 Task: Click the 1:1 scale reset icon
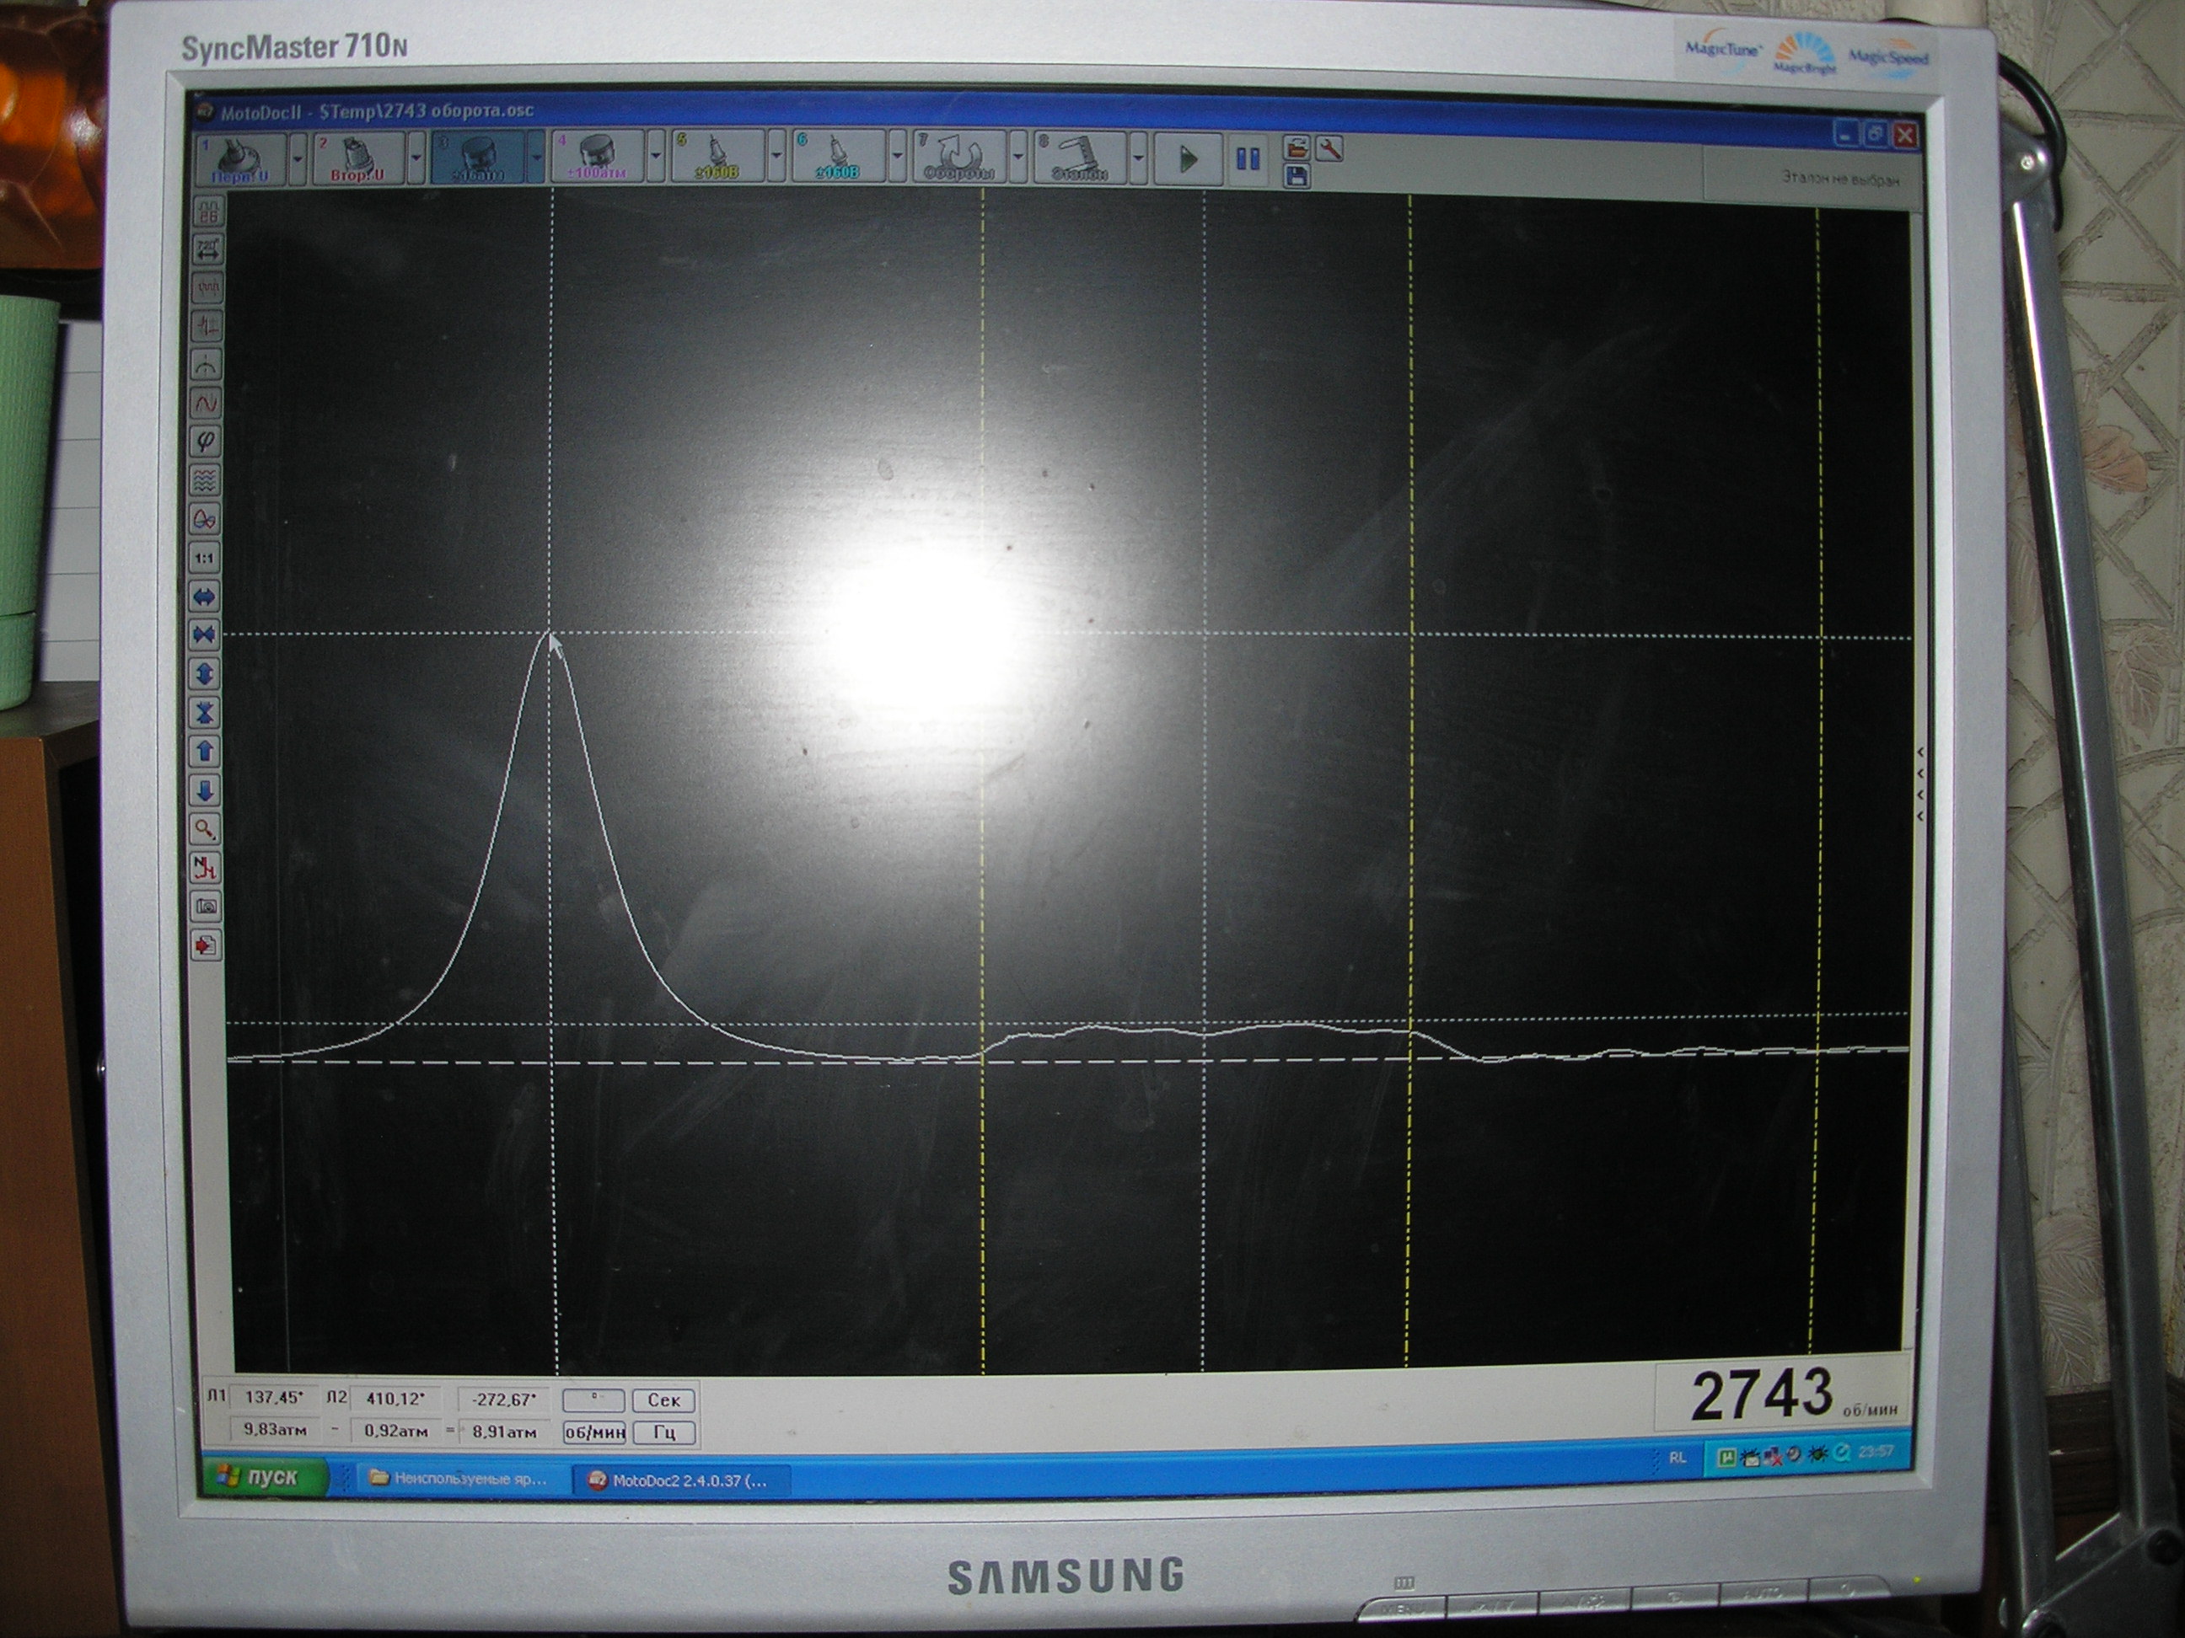pos(205,558)
